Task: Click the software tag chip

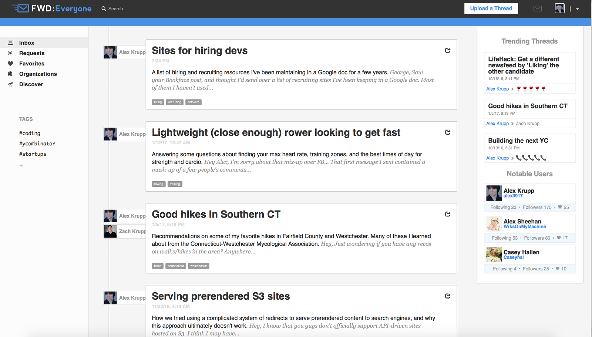Action: pos(194,102)
